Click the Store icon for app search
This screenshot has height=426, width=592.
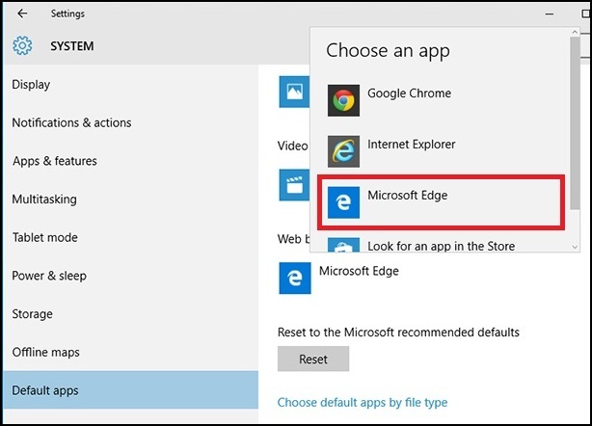click(x=343, y=245)
